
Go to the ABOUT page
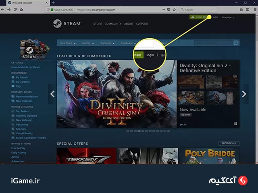(129, 24)
